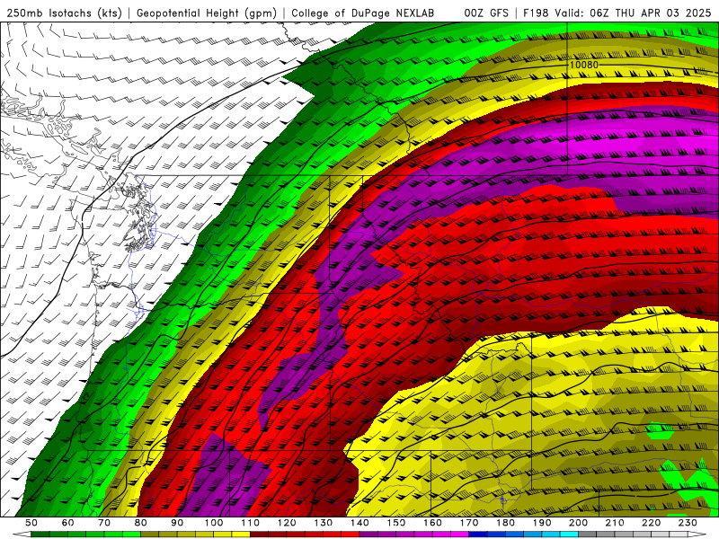The height and width of the screenshot is (539, 719).
Task: Click the 'Geopotential Height (gpm)' header text
Action: tap(207, 13)
